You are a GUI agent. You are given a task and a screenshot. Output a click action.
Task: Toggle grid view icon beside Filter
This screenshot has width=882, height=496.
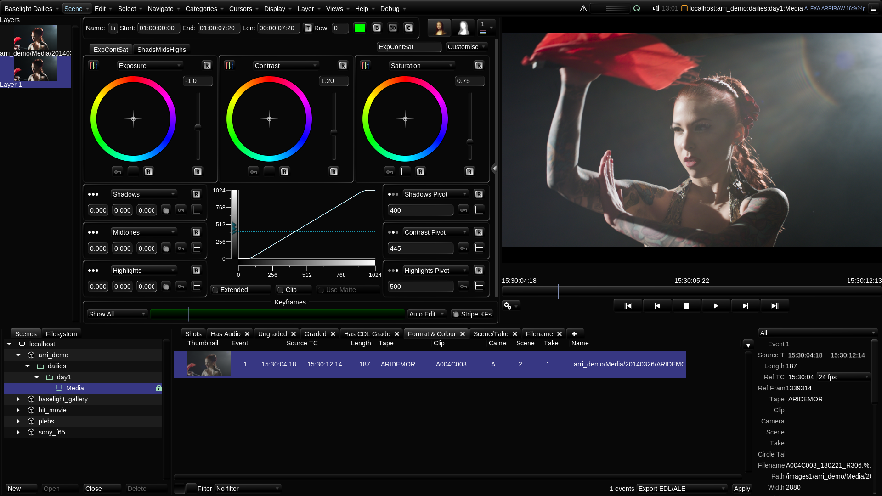point(192,488)
